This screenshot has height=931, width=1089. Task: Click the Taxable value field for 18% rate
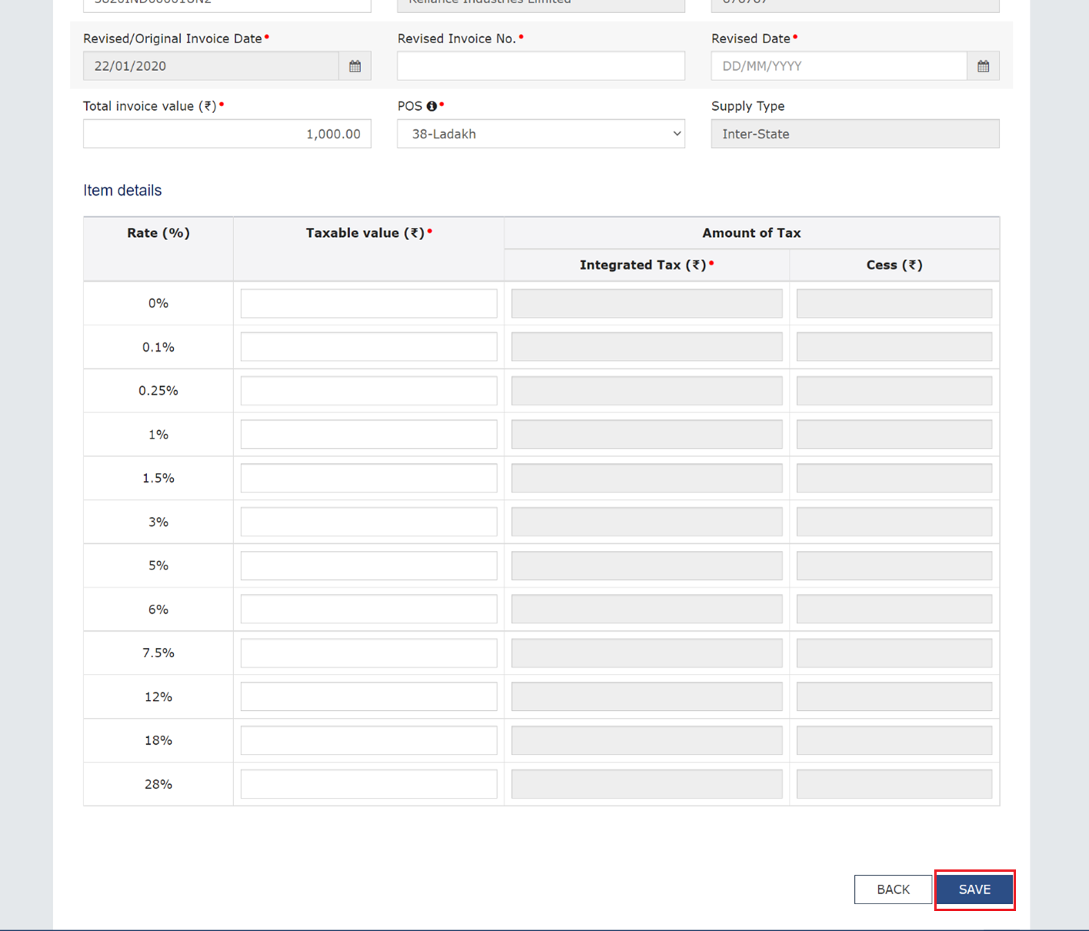[368, 739]
